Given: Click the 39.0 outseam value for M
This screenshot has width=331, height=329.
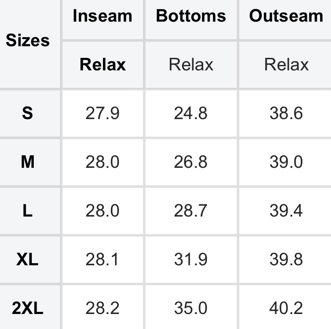Looking at the screenshot, I should coord(286,162).
